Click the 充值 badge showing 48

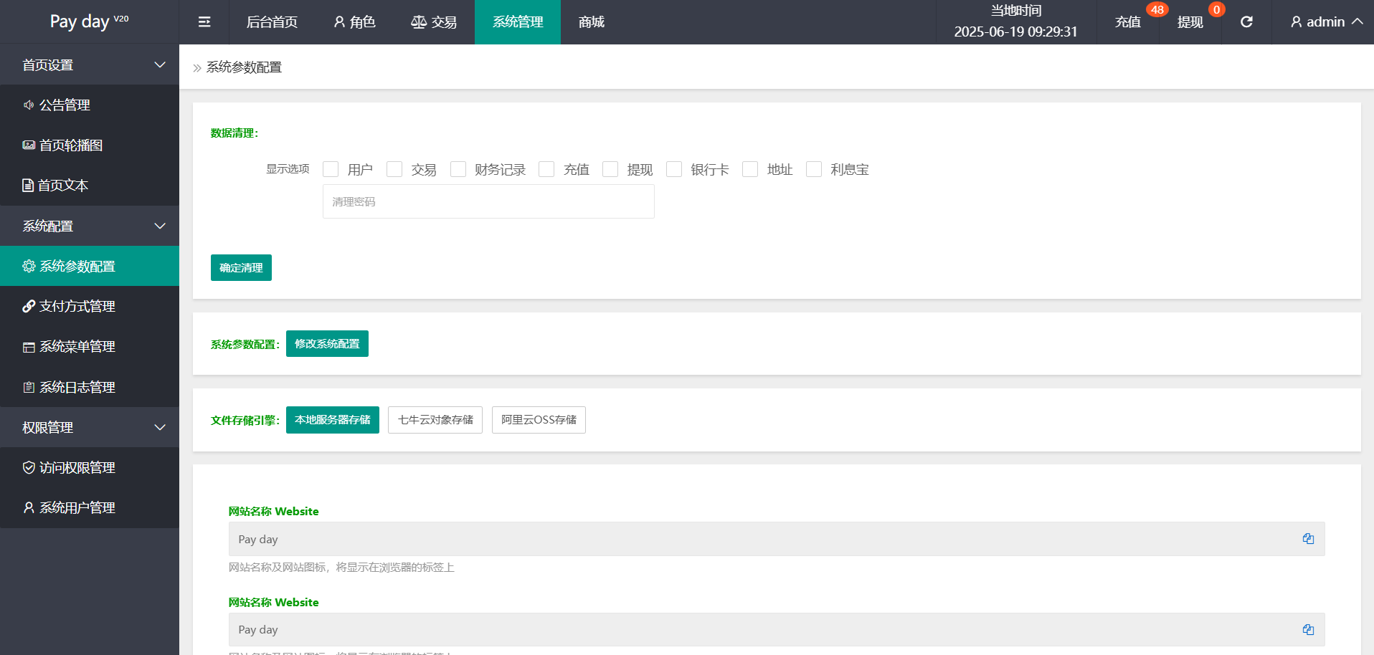point(1157,9)
